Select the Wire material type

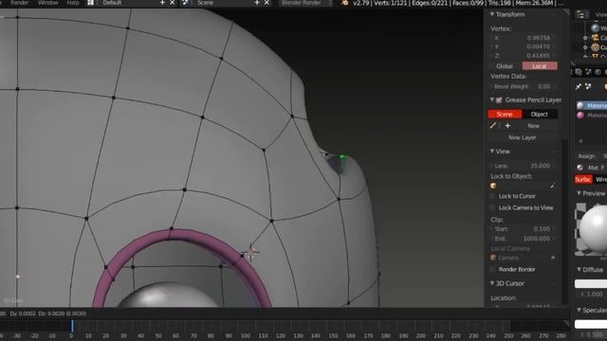click(x=600, y=179)
